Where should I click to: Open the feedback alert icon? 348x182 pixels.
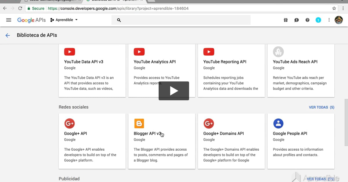pos(296,20)
